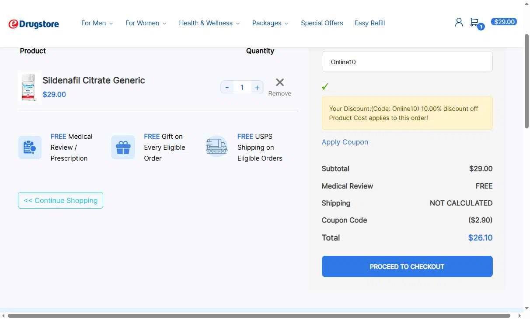
Task: Open Sildenafil Citrate Generic product title
Action: pos(94,80)
